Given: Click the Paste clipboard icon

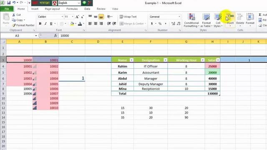Looking at the screenshot, I should 6,17.
